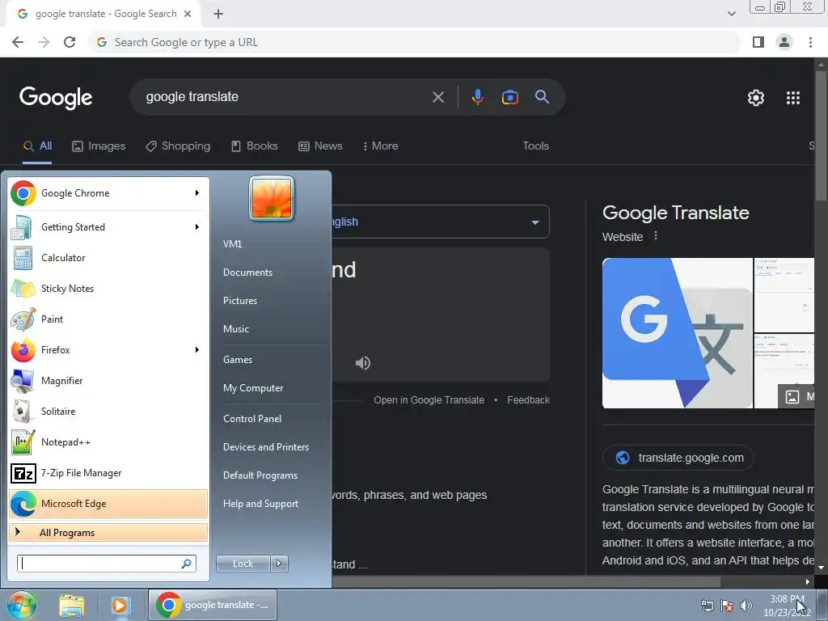This screenshot has height=621, width=828.
Task: Open Devices and Printers
Action: click(265, 447)
